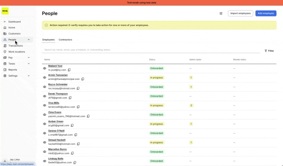
Task: Copy Mallard Yost's email address
Action: tap(69, 70)
